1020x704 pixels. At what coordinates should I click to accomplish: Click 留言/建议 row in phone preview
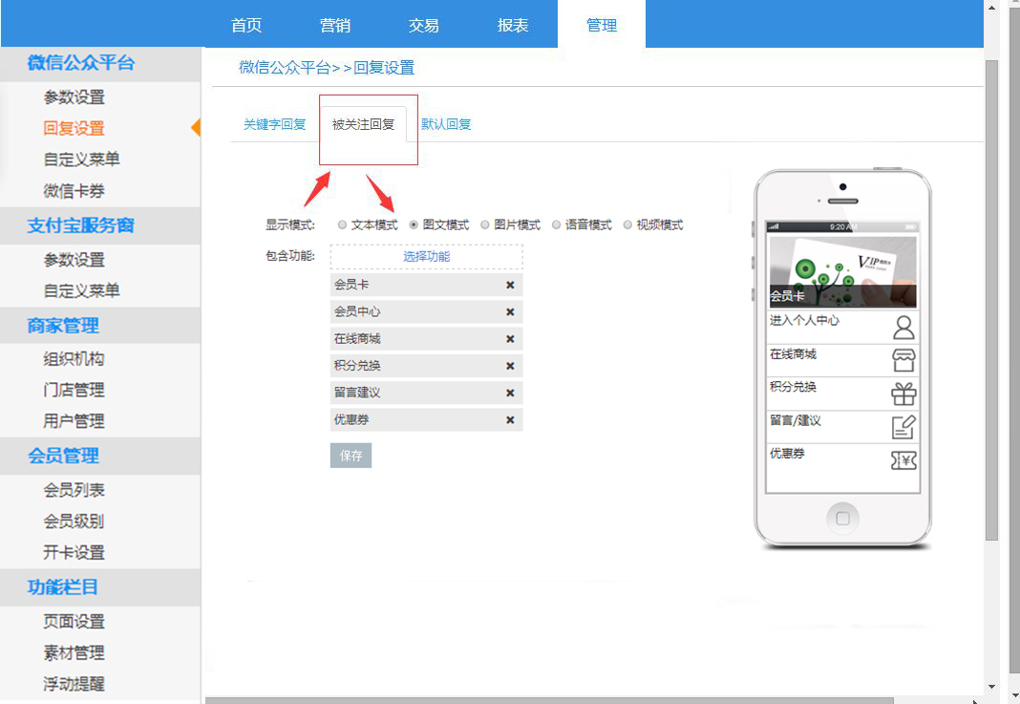(x=843, y=427)
